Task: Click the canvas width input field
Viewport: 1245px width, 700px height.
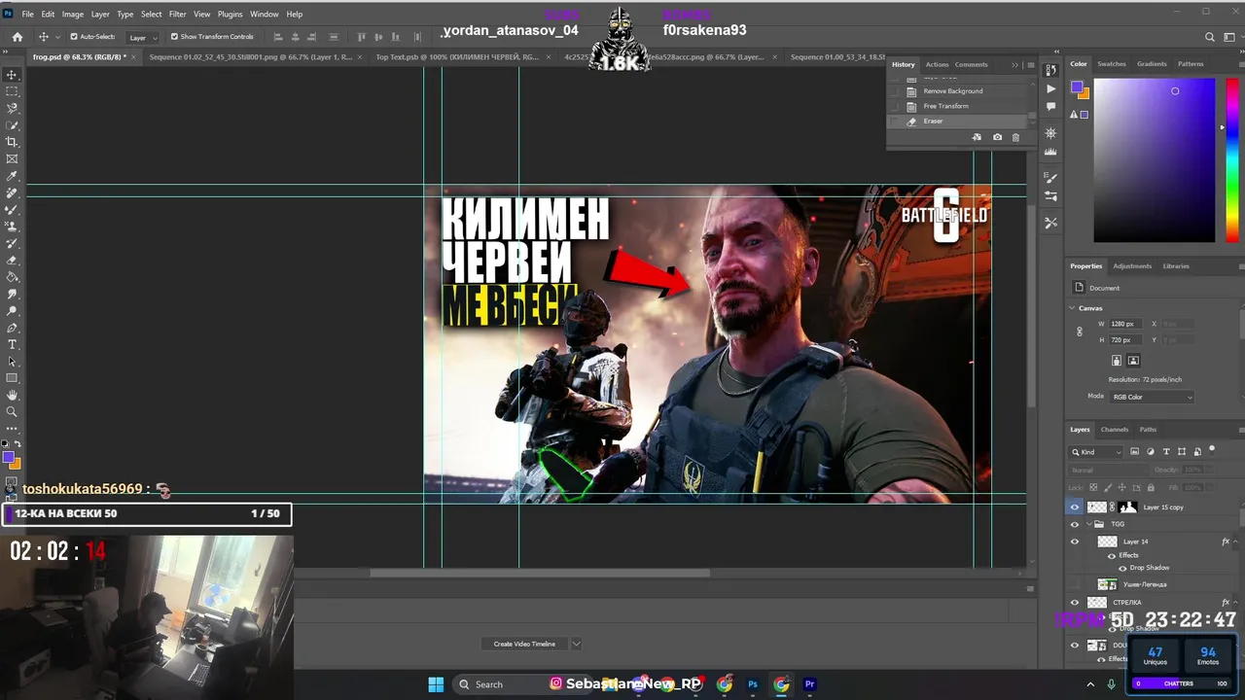Action: pyautogui.click(x=1127, y=324)
